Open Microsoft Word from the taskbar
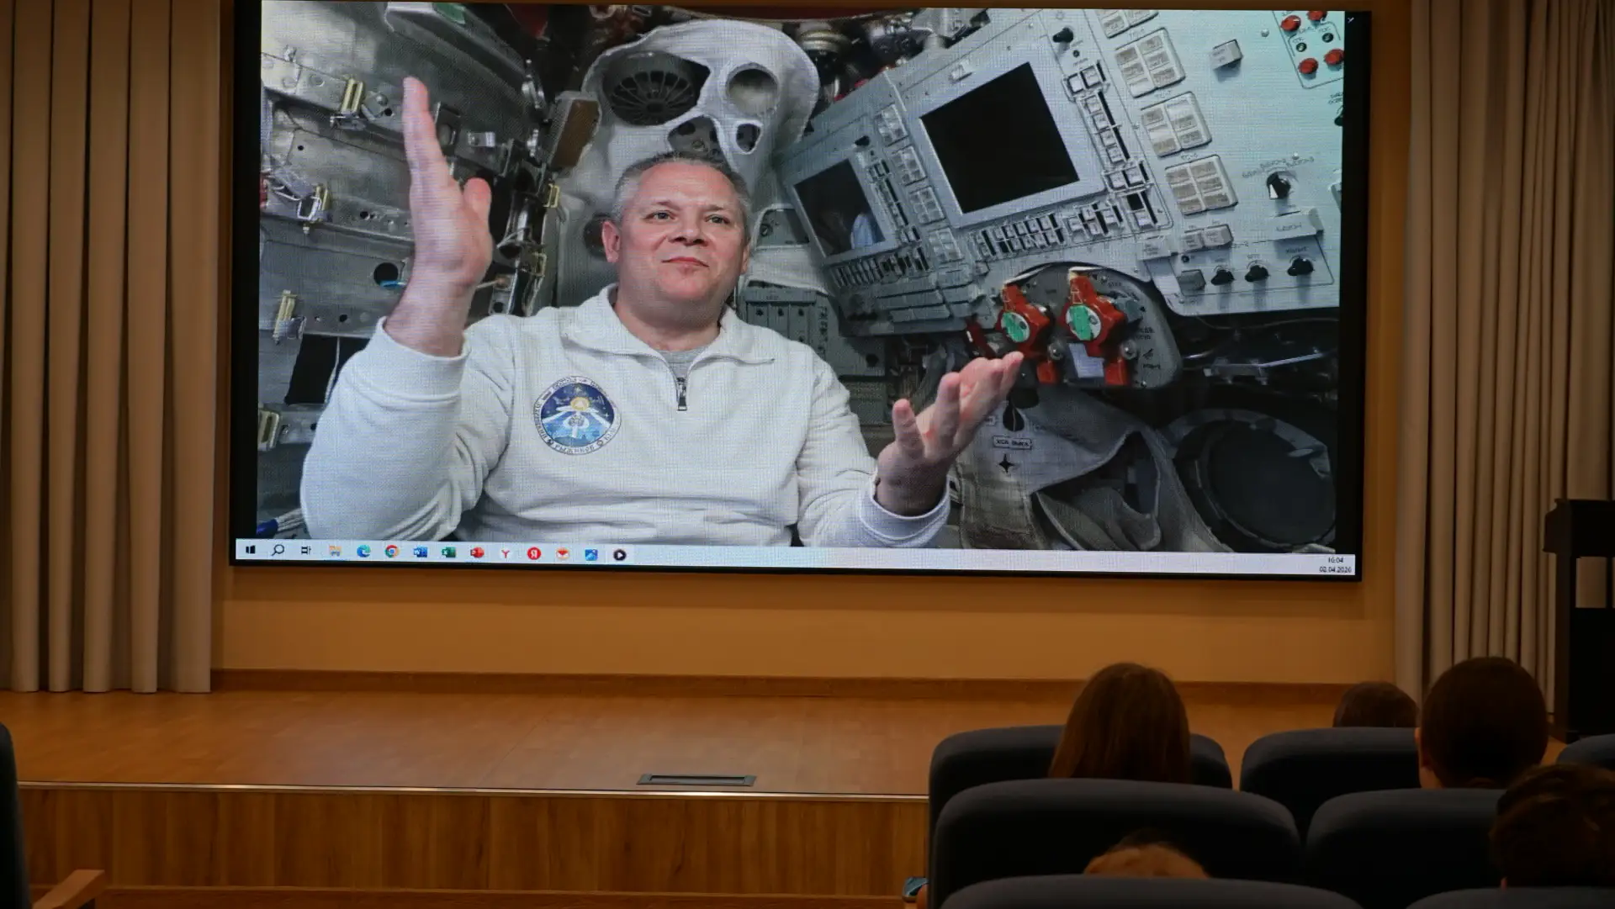The image size is (1615, 909). coord(420,552)
